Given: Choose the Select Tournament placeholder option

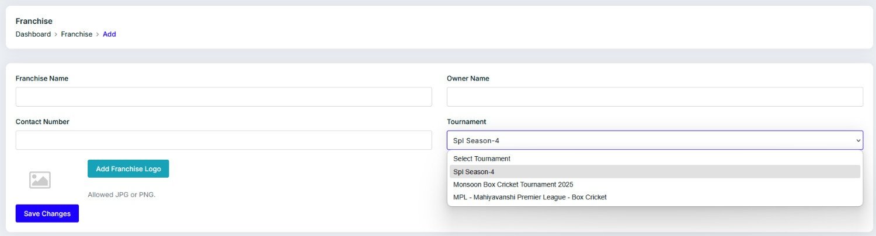Looking at the screenshot, I should (x=482, y=158).
